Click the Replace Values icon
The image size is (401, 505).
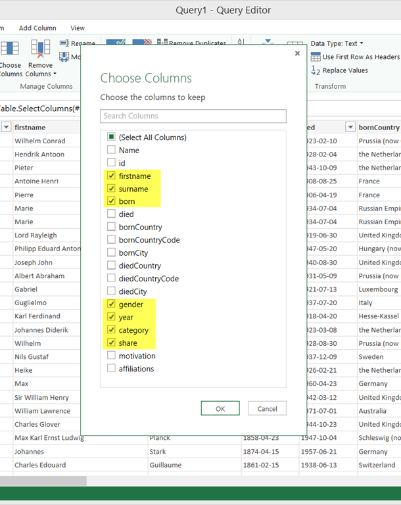pyautogui.click(x=315, y=70)
